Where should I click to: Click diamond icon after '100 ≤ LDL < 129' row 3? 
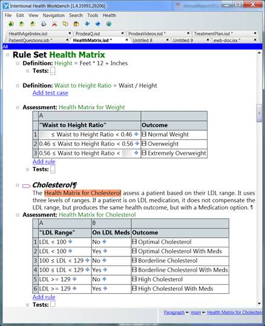(87, 260)
